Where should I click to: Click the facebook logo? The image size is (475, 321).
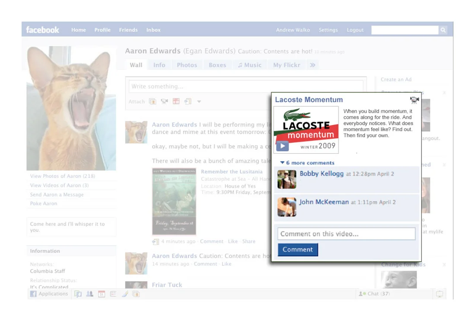(42, 30)
